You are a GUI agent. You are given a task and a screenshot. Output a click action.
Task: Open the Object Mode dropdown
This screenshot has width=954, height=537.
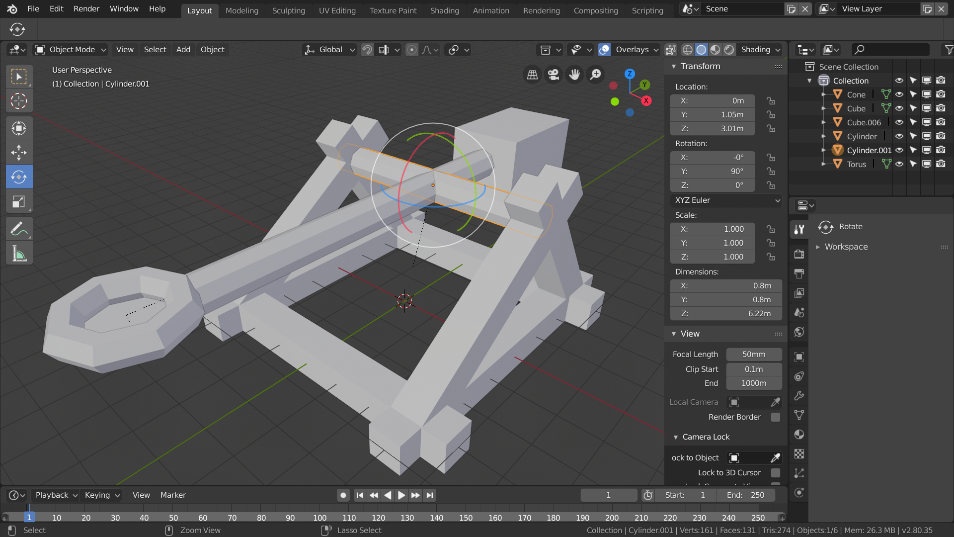70,50
